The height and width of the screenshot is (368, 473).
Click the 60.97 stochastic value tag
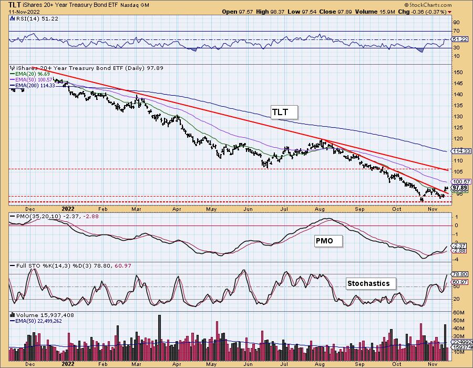click(x=460, y=282)
